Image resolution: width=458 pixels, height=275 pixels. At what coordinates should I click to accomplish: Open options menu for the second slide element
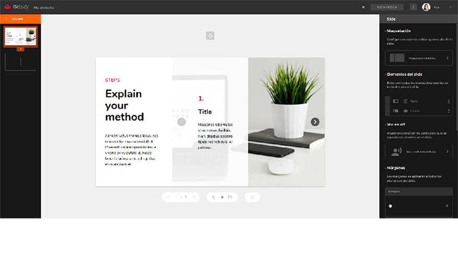click(x=449, y=111)
